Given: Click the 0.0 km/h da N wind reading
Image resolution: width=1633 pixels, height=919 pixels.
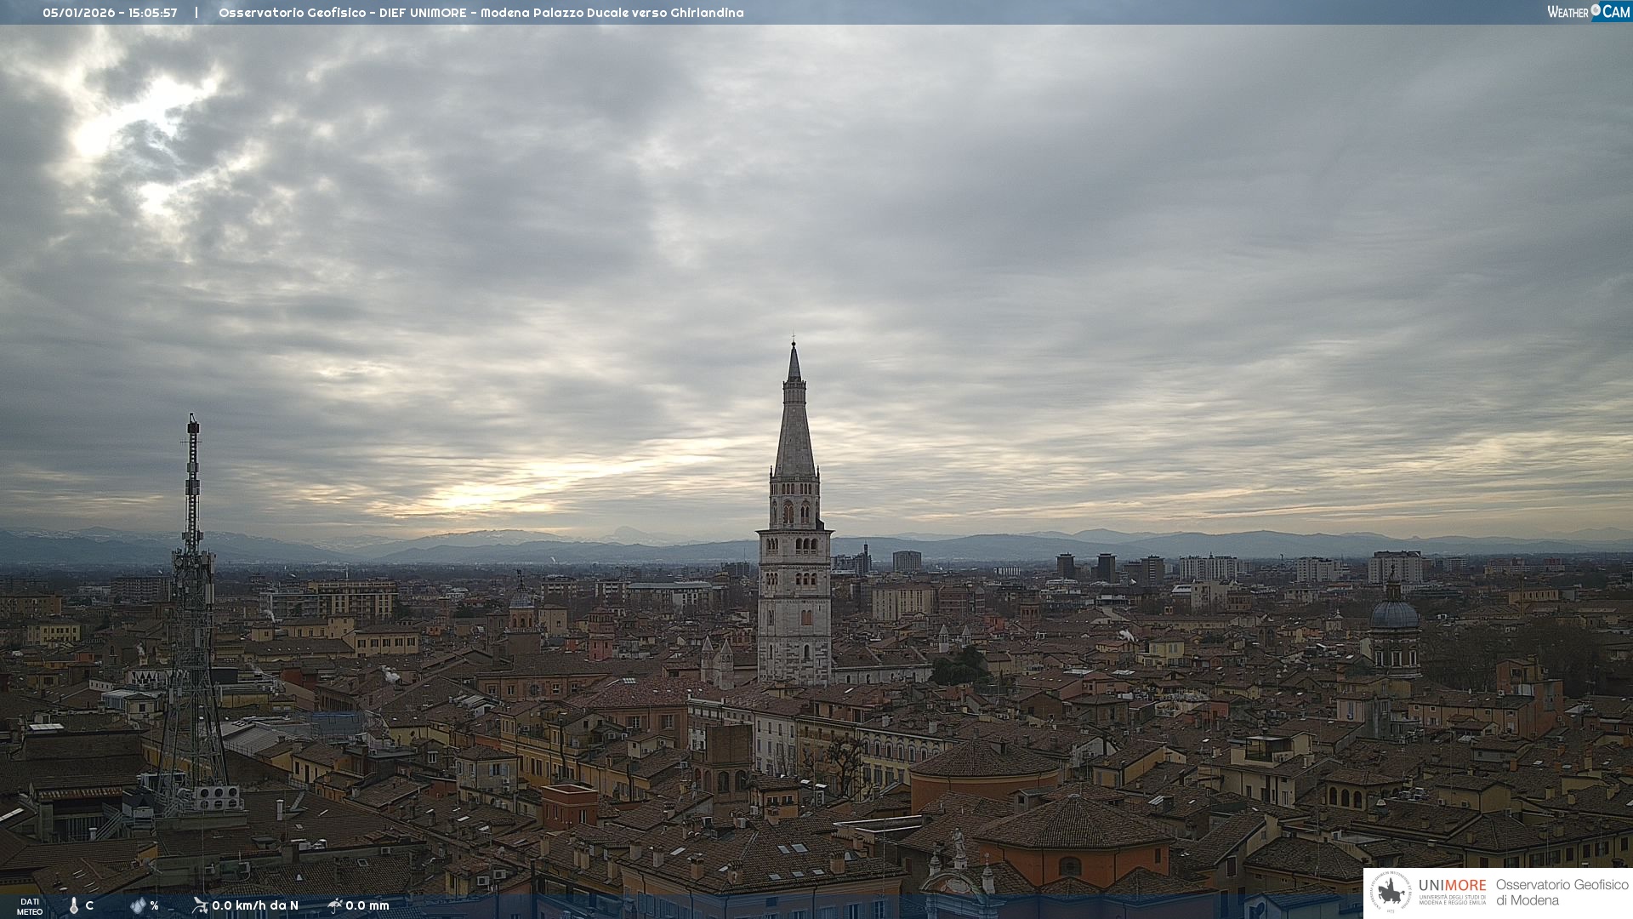Looking at the screenshot, I should (x=255, y=905).
